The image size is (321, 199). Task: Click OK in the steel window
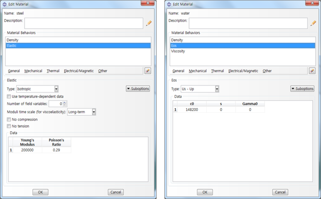tap(40, 192)
